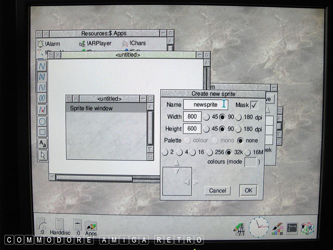
Task: Select the closed curve tool in Draw toolbar
Action: tap(42, 98)
